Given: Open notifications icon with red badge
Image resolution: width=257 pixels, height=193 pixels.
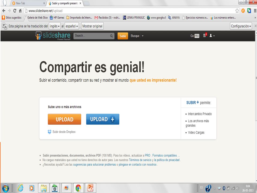Looking at the screenshot, I should (x=205, y=35).
